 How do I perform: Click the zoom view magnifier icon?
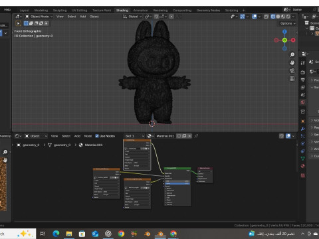292,54
